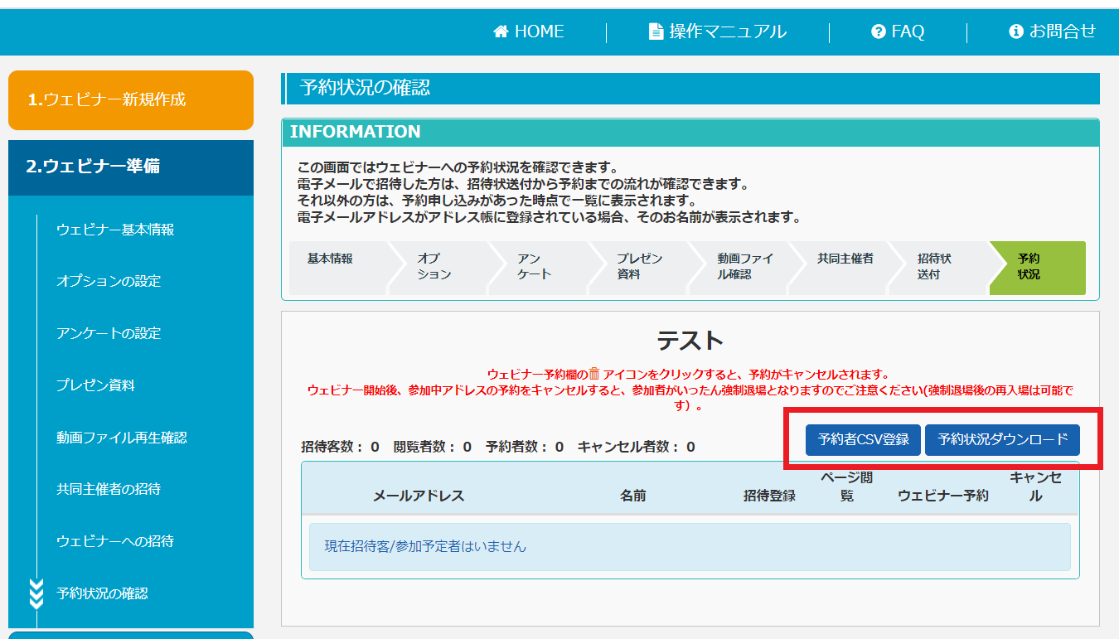Open the FAQ page link
The image size is (1119, 639).
tap(898, 31)
